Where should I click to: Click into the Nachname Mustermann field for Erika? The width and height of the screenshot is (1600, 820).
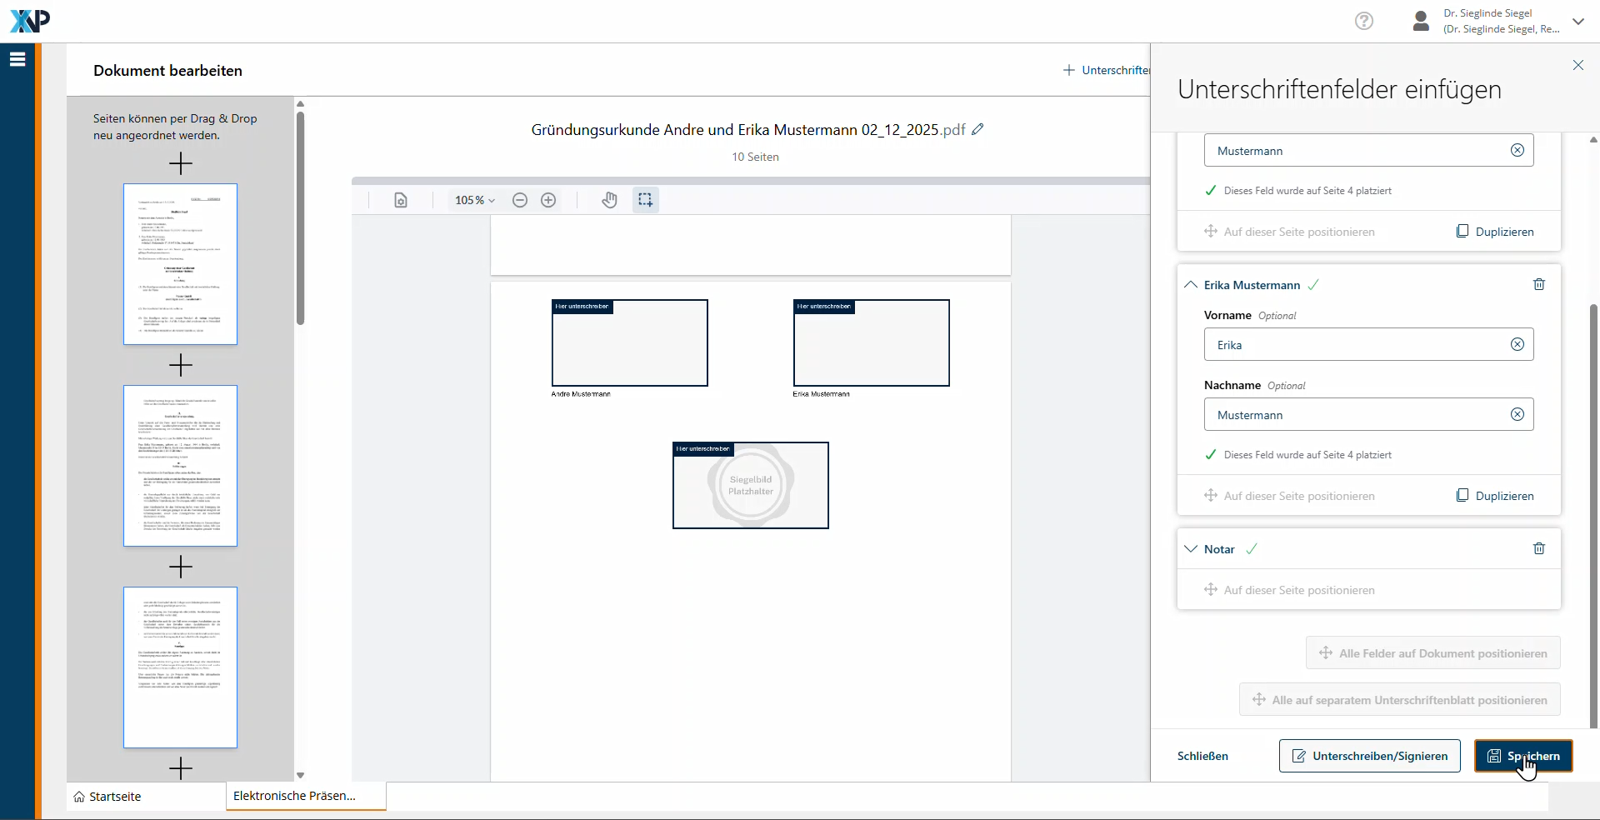(x=1354, y=415)
